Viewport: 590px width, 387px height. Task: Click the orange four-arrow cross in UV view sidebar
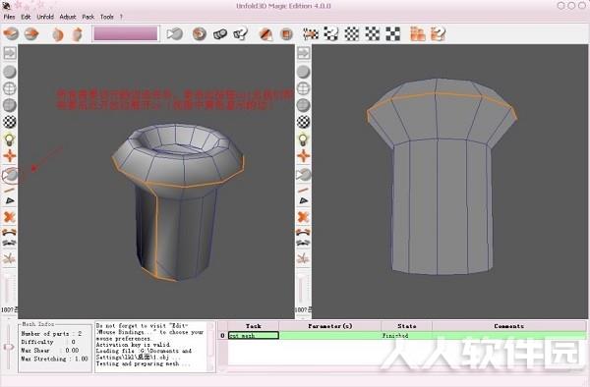303,156
